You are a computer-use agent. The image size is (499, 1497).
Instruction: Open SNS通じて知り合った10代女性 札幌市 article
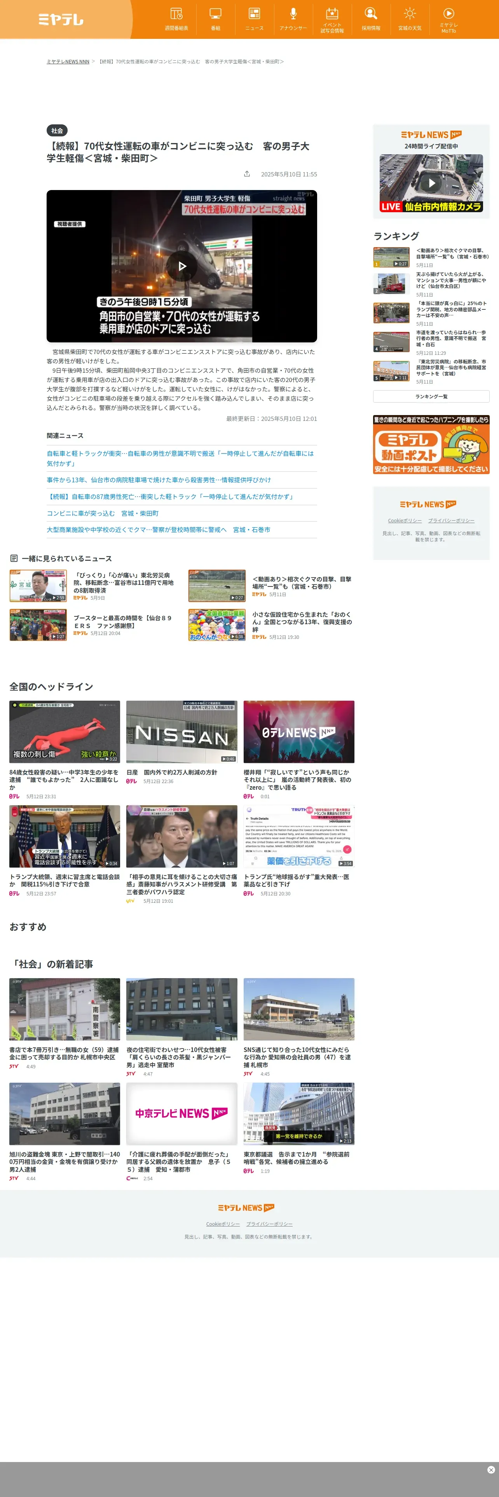pyautogui.click(x=298, y=1057)
